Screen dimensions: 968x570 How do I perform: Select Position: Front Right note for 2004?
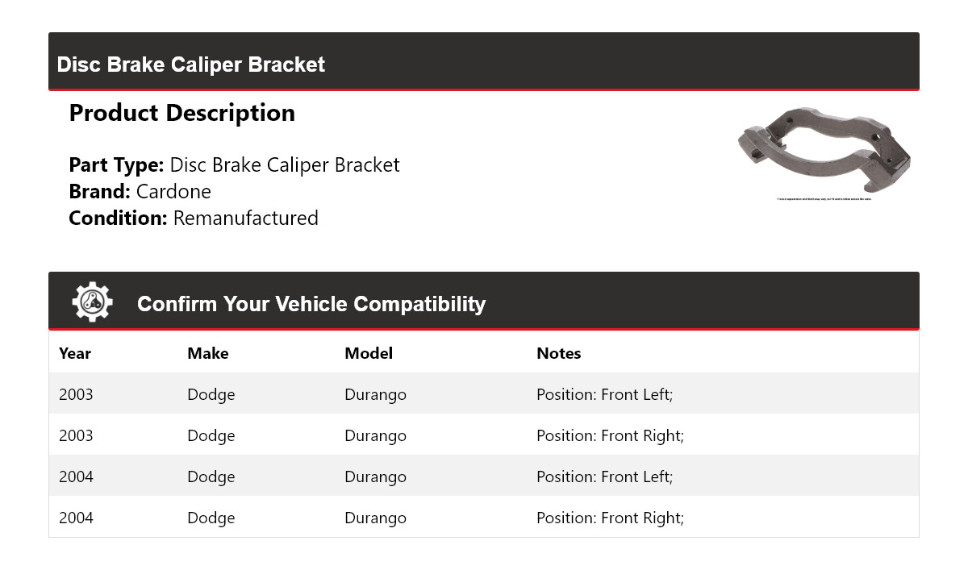(610, 518)
